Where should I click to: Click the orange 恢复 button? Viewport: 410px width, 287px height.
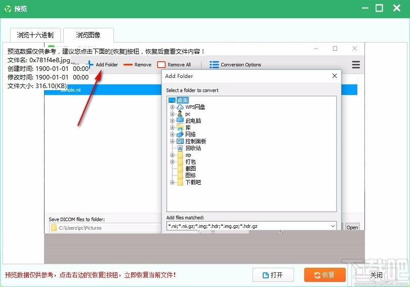pos(325,275)
